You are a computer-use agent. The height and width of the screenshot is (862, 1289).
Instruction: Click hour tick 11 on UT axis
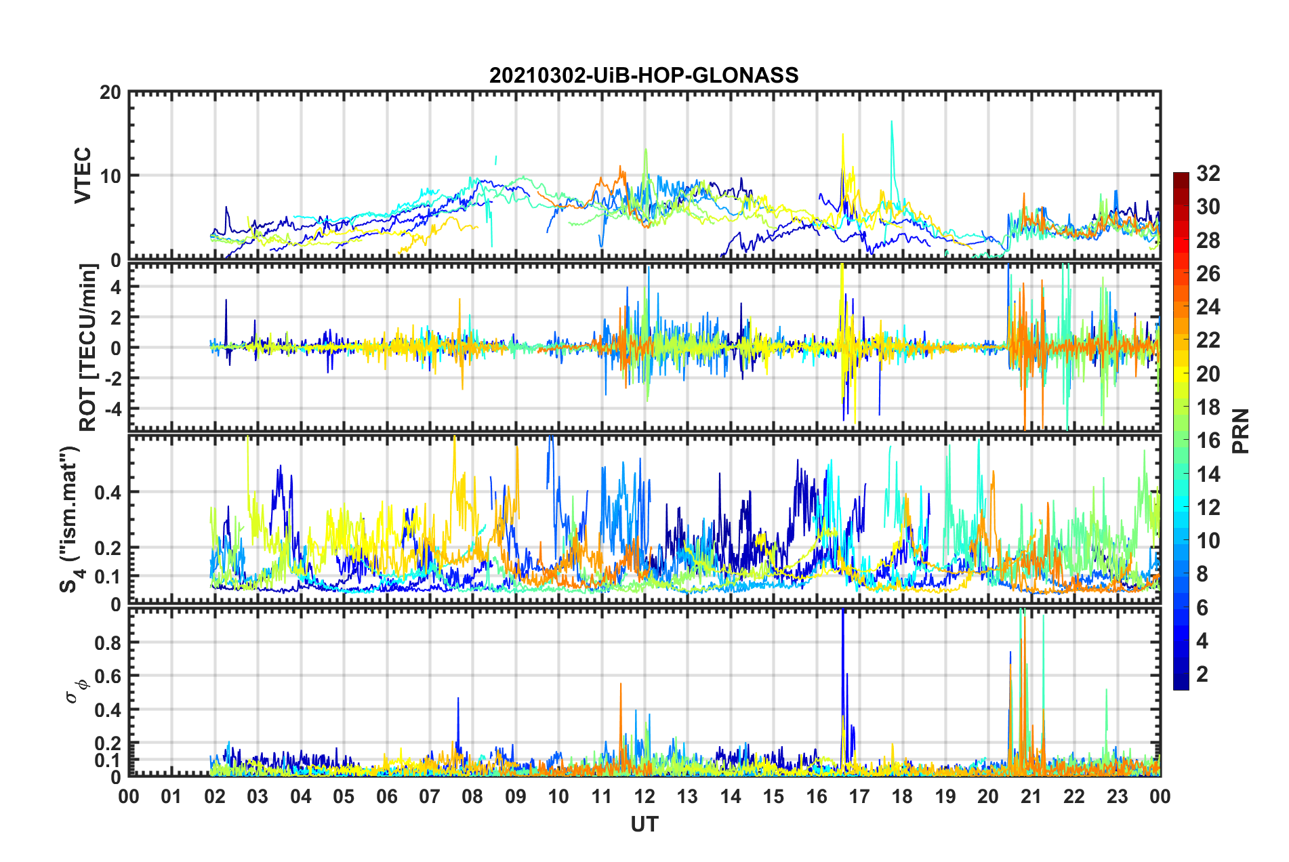(x=602, y=796)
